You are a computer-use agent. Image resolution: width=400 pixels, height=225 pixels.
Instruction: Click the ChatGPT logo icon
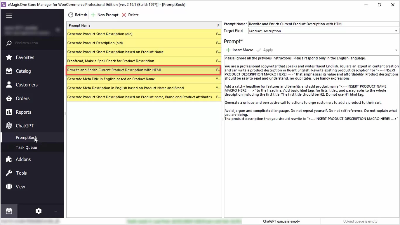pos(9,126)
